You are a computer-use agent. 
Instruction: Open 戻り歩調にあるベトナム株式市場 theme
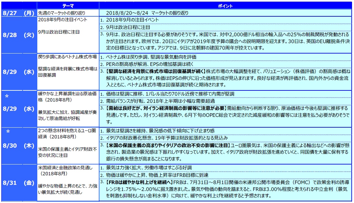click(x=67, y=57)
